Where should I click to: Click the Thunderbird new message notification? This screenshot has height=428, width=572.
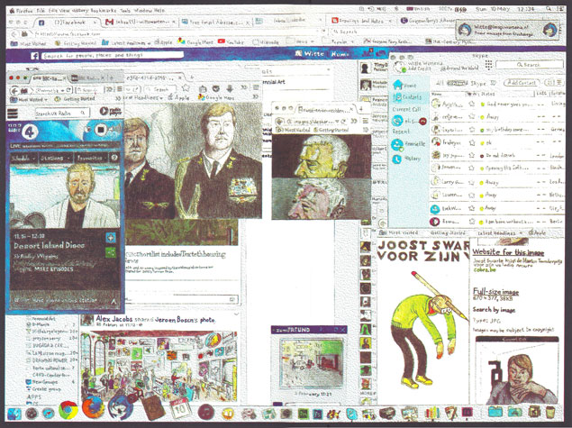(508, 30)
